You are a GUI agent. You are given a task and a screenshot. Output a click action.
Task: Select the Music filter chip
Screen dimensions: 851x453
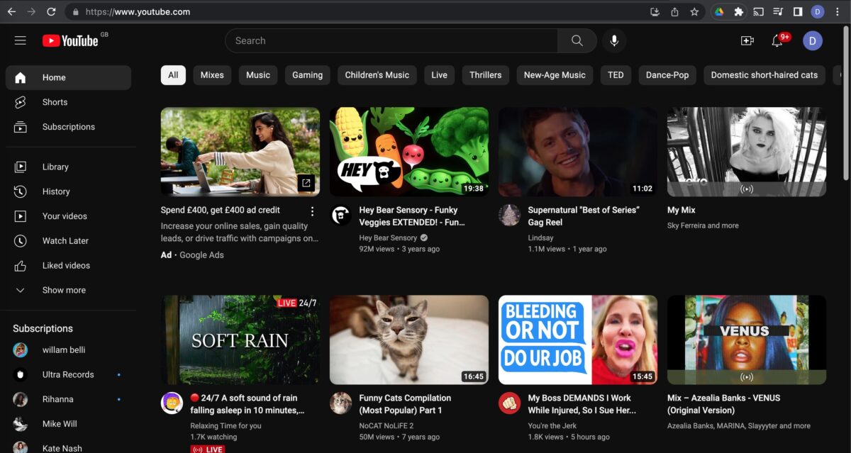(x=258, y=75)
